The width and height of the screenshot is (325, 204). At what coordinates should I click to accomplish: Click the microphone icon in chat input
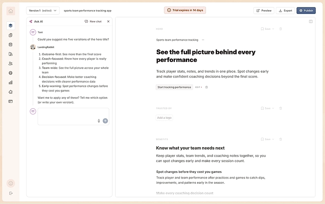coord(99,121)
